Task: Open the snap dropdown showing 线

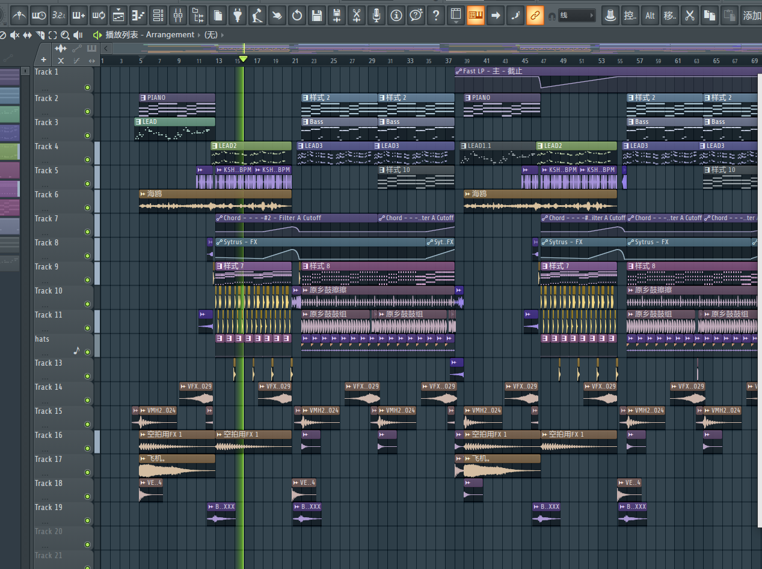Action: coord(576,16)
